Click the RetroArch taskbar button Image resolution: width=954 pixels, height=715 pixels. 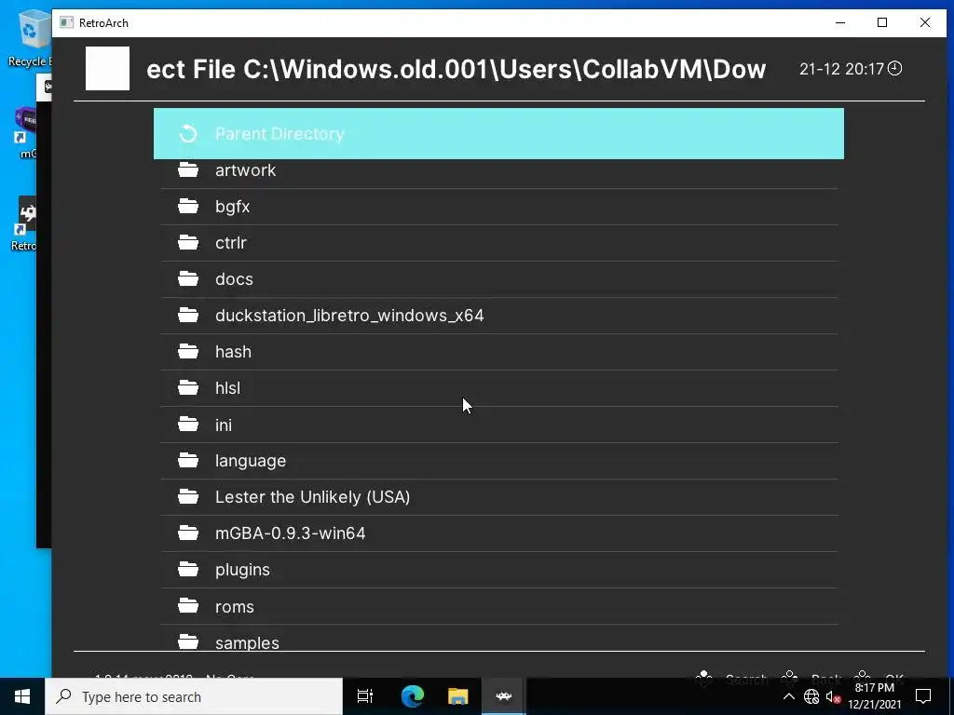point(504,696)
